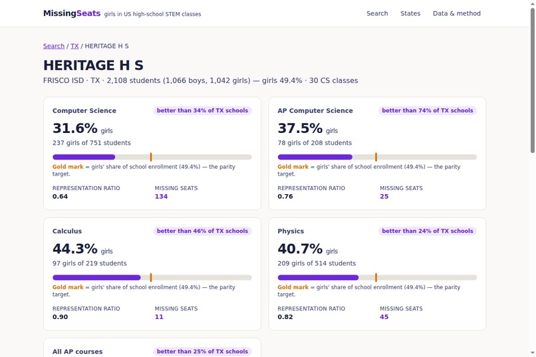Click the Calculus progress bar
This screenshot has width=536, height=357.
click(152, 278)
